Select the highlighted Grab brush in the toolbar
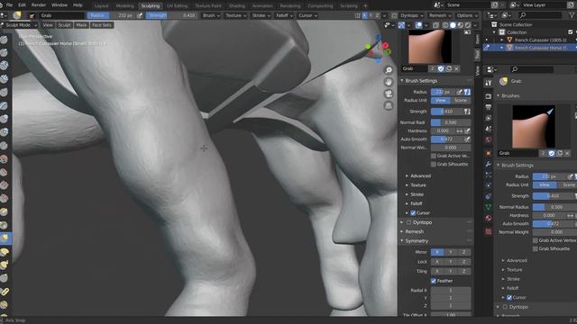Screen dimensions: 577x324 (x=5, y=238)
